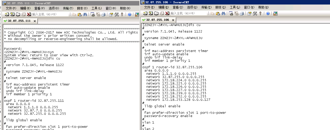The width and height of the screenshot is (330, 130).
Task: Open 文件(F) menu in 32.87.255.111 window
Action: (x=11, y=8)
